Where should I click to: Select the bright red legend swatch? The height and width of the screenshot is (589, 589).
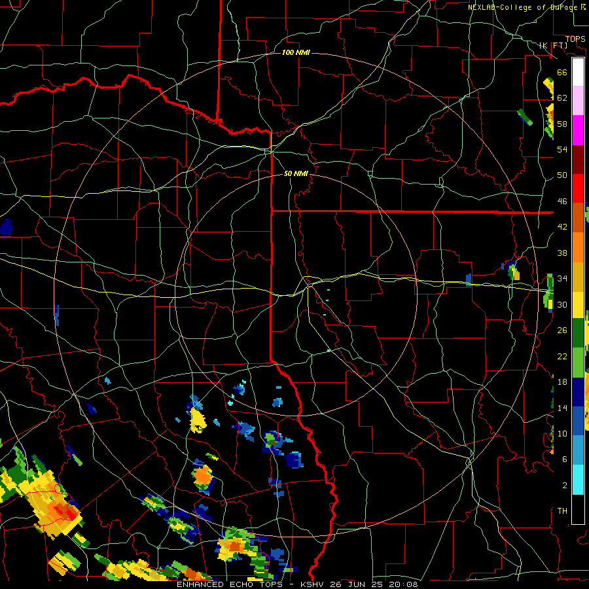click(x=578, y=188)
